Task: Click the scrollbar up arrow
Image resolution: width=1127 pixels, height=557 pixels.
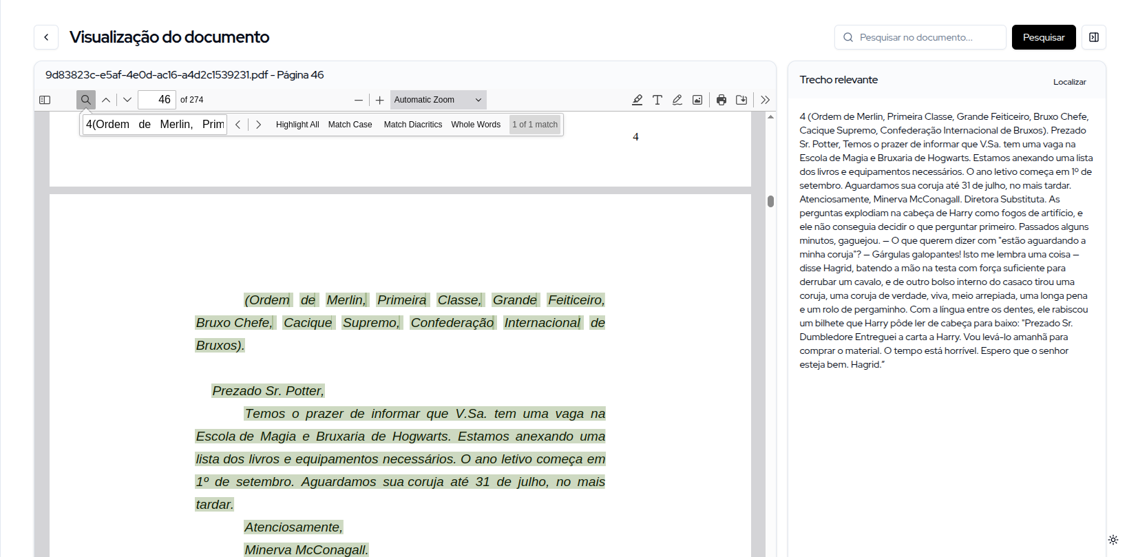Action: pos(771,117)
